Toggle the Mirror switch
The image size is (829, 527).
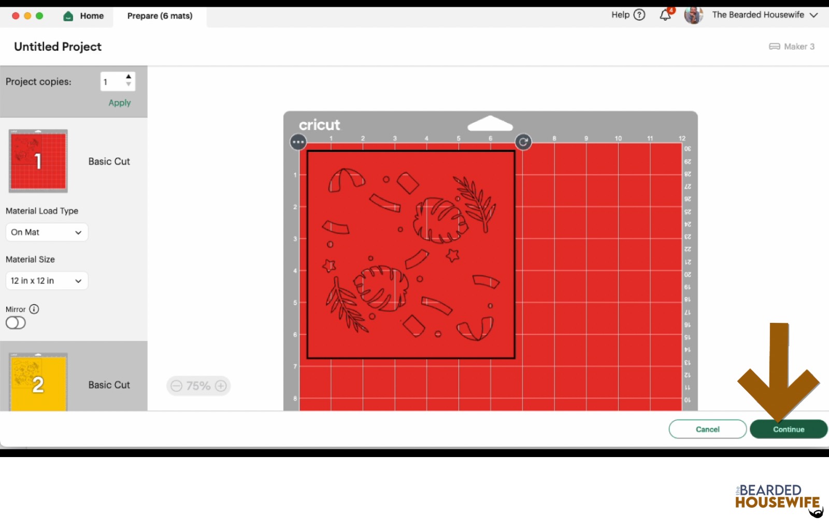click(16, 323)
